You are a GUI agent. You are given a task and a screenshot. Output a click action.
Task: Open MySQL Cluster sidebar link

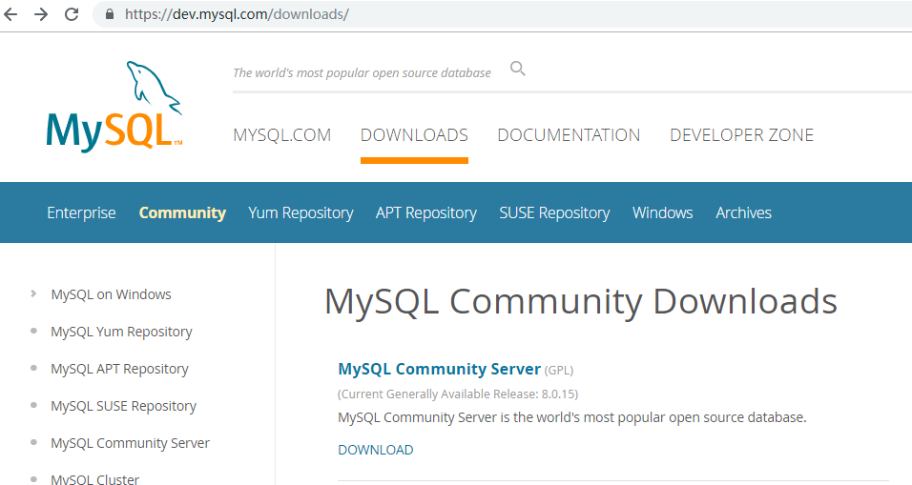[x=95, y=479]
